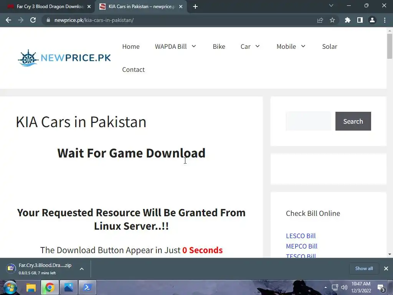Open the Bike menu item
The image size is (393, 295).
coord(219,46)
